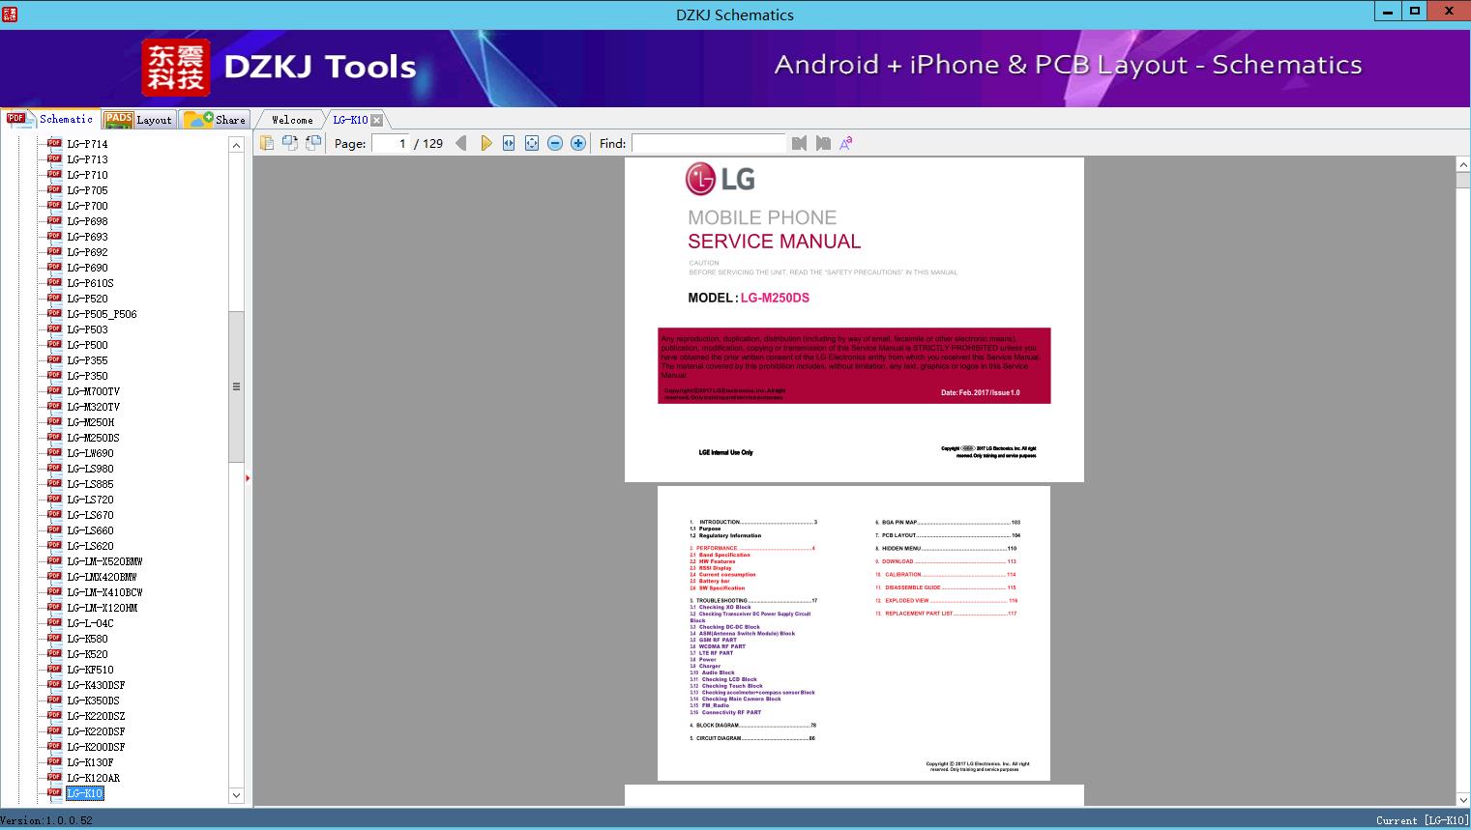Click the tree panel scroll up arrow

tap(236, 145)
